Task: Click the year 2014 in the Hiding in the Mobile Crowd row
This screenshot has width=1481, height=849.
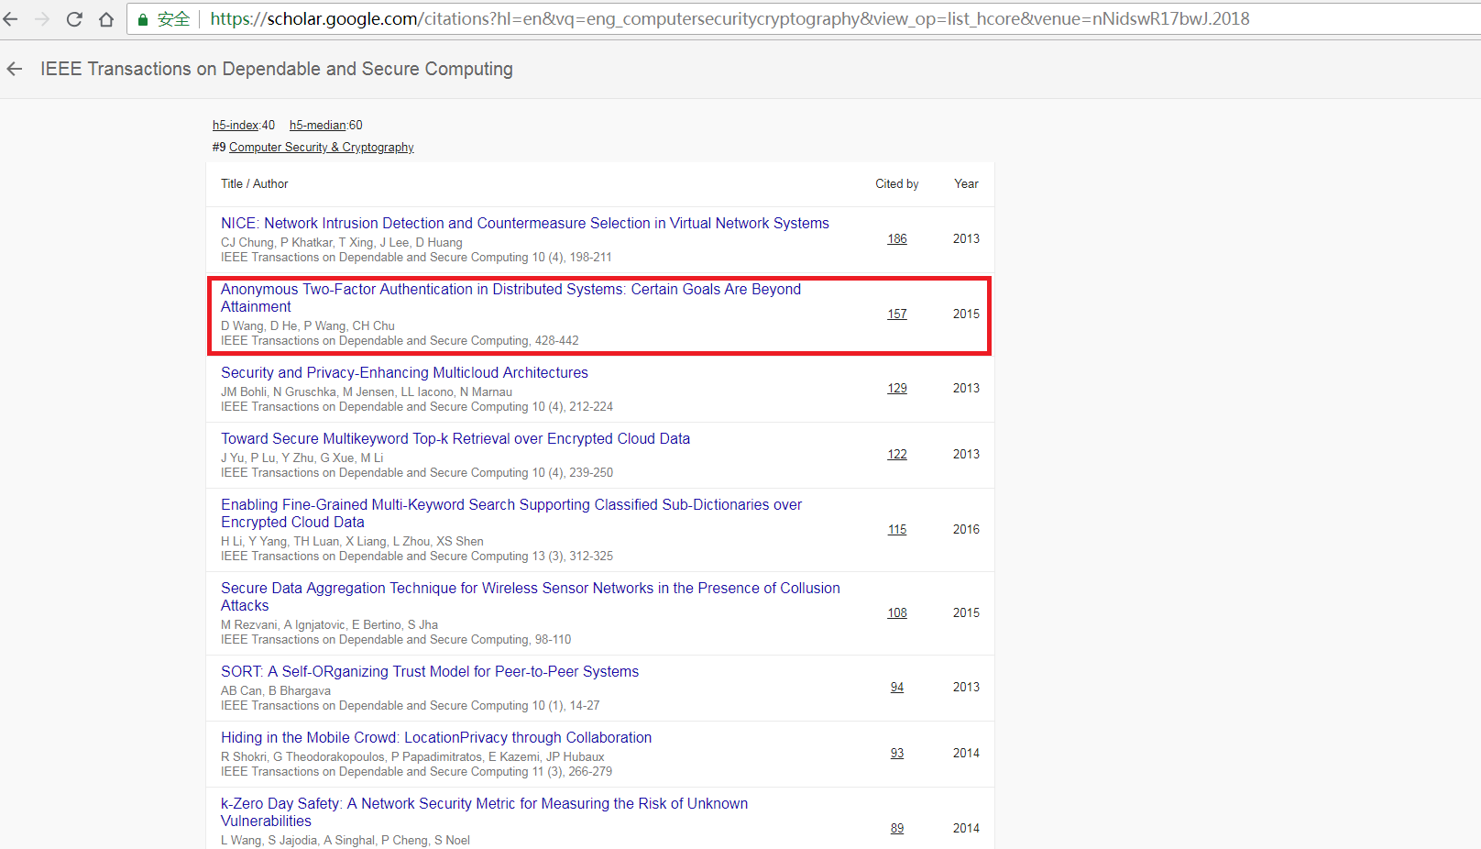Action: (966, 754)
